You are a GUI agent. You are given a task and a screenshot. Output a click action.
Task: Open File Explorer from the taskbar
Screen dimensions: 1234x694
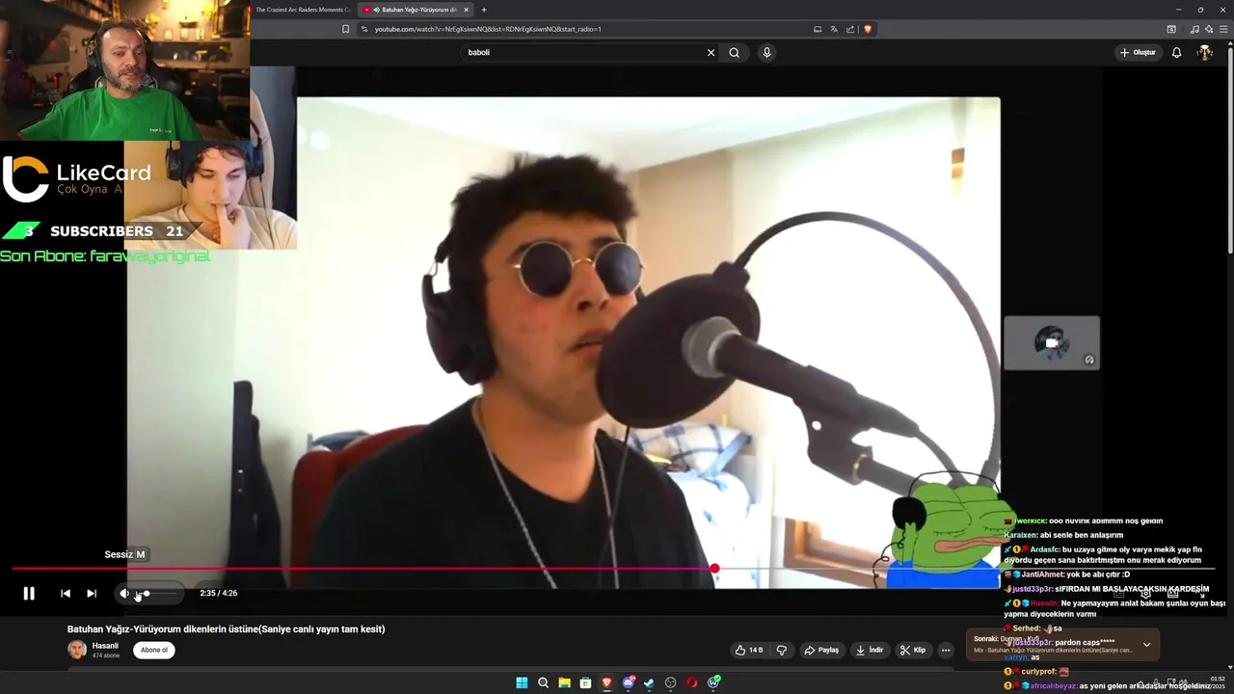564,682
